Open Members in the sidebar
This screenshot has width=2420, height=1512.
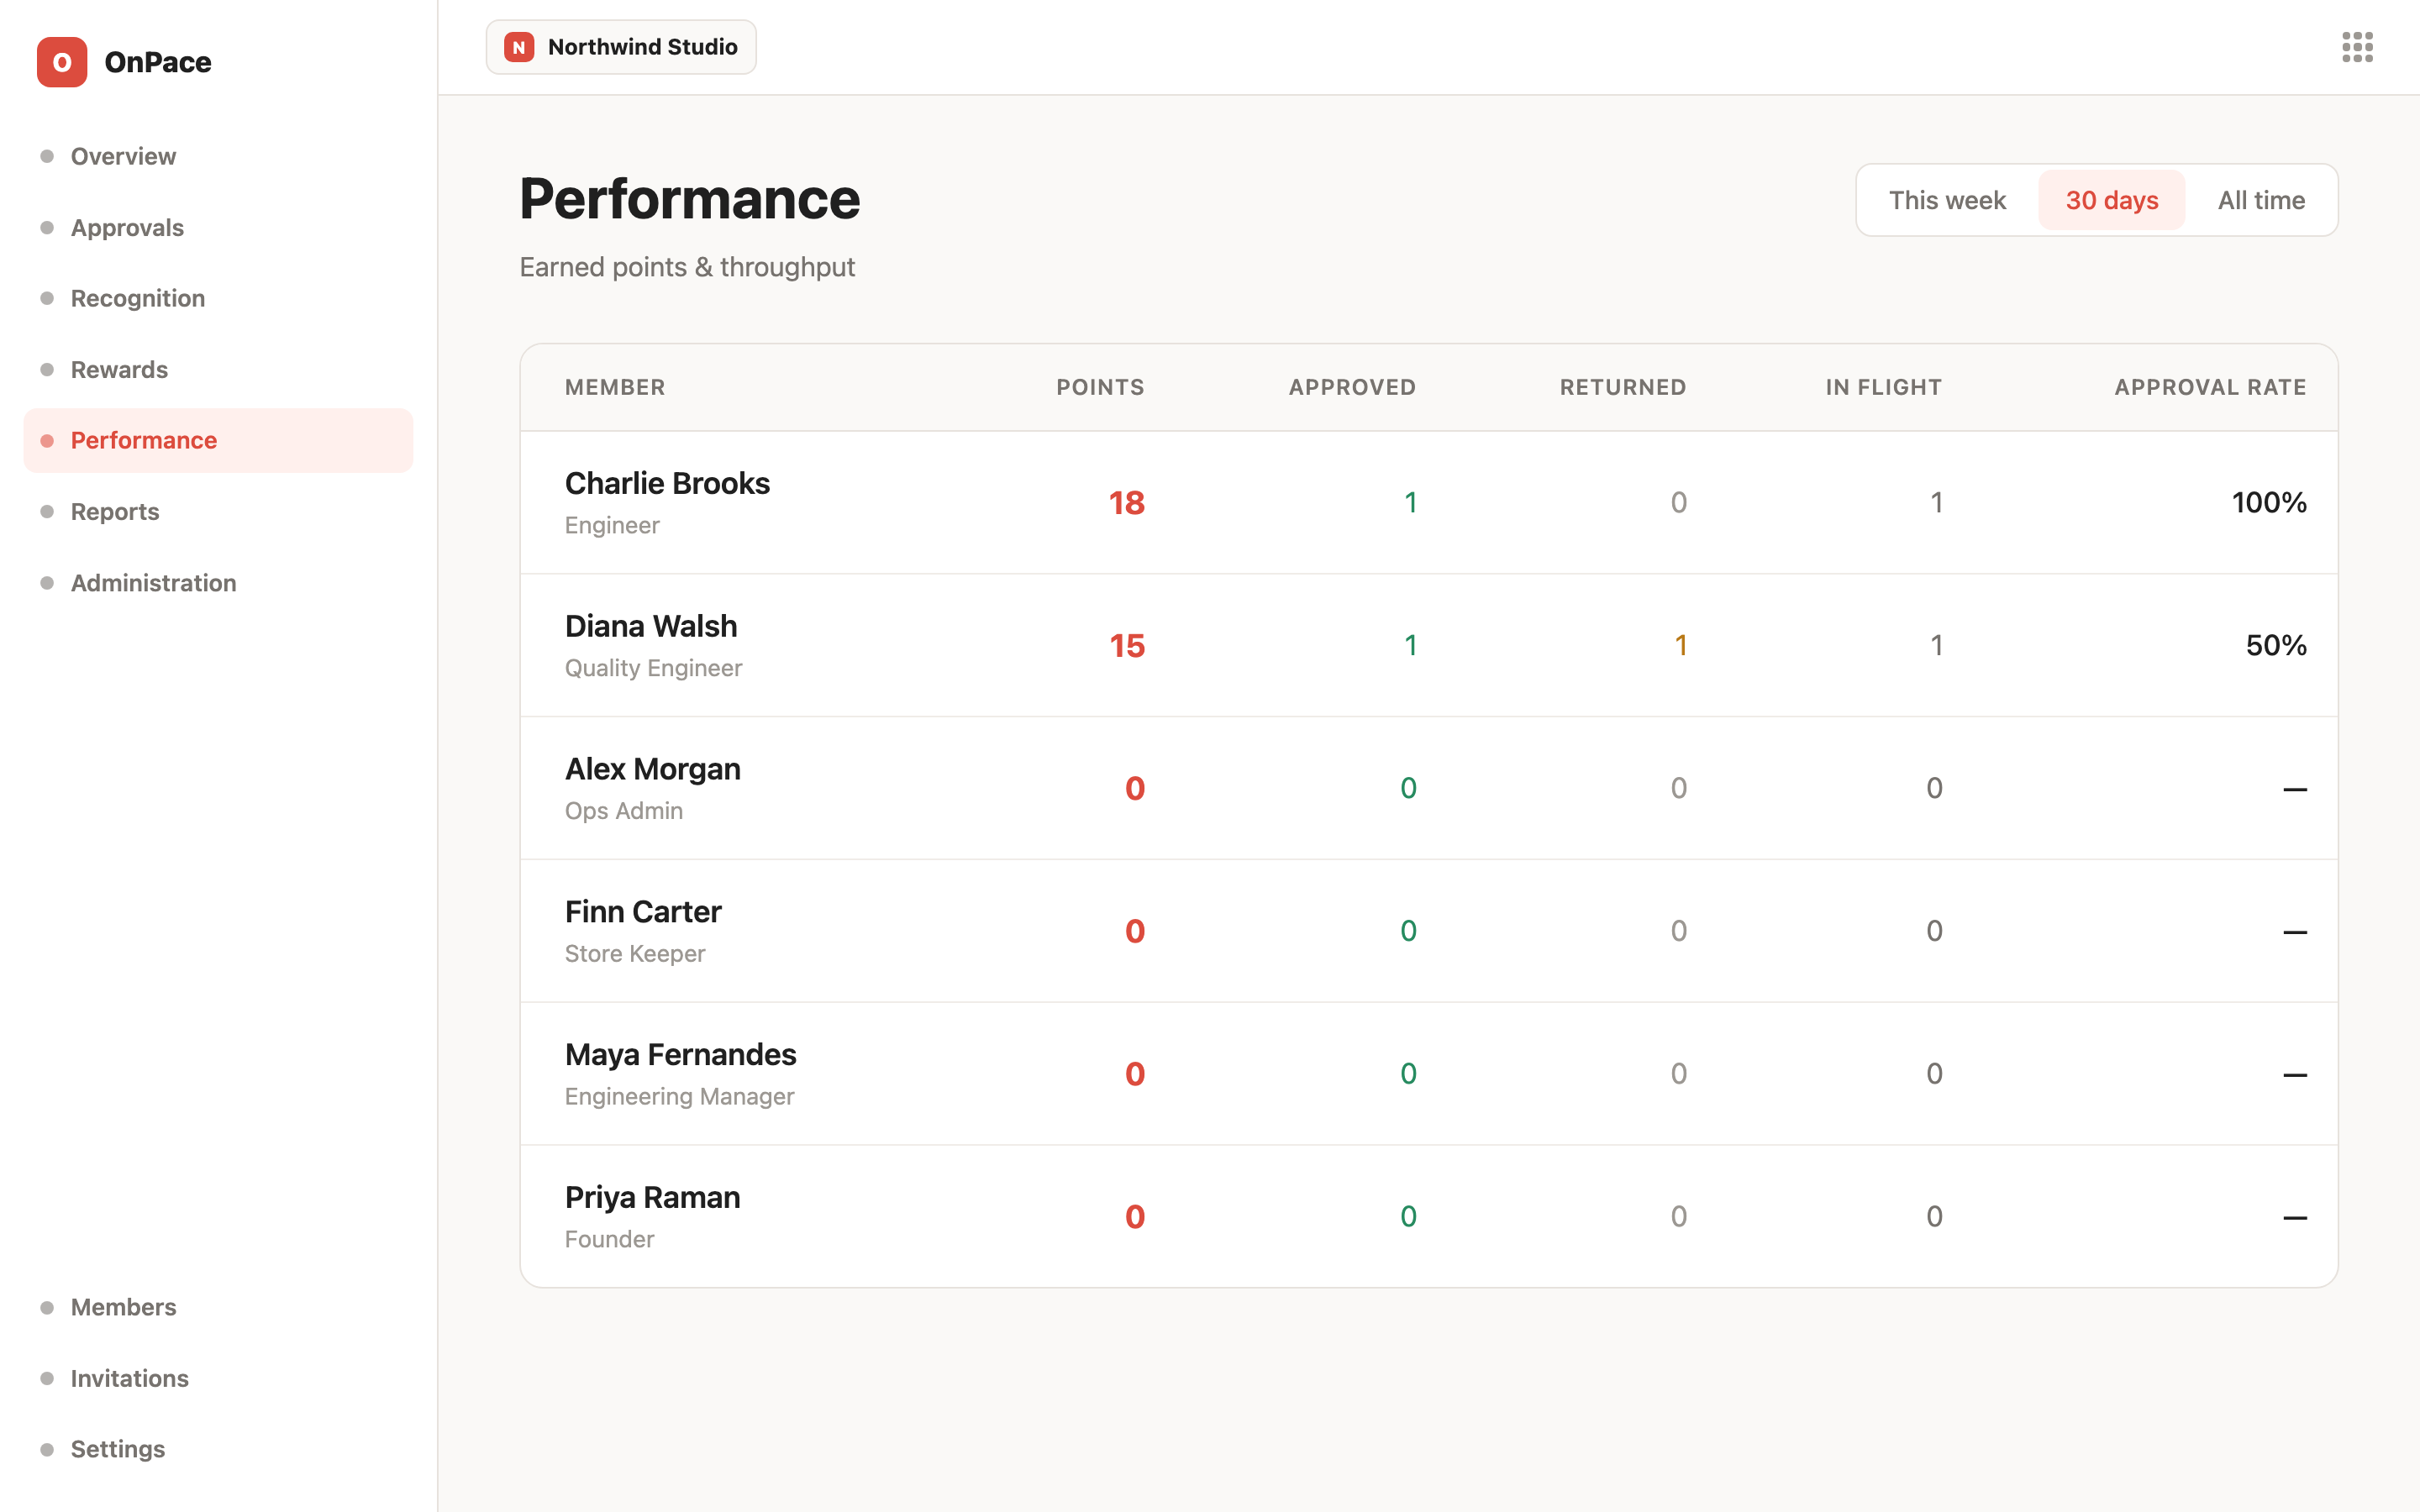[x=218, y=1307]
